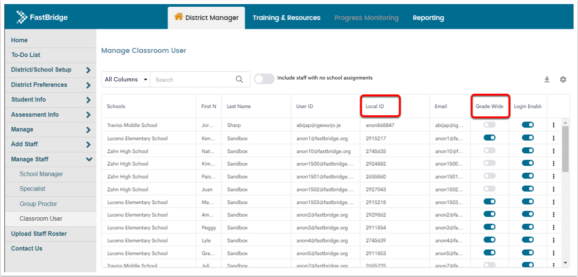Click the FastBridge logo
Image resolution: width=578 pixels, height=277 pixels.
coord(42,17)
